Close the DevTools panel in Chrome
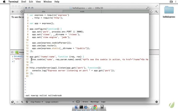This screenshot has width=178, height=111. pyautogui.click(x=12, y=52)
